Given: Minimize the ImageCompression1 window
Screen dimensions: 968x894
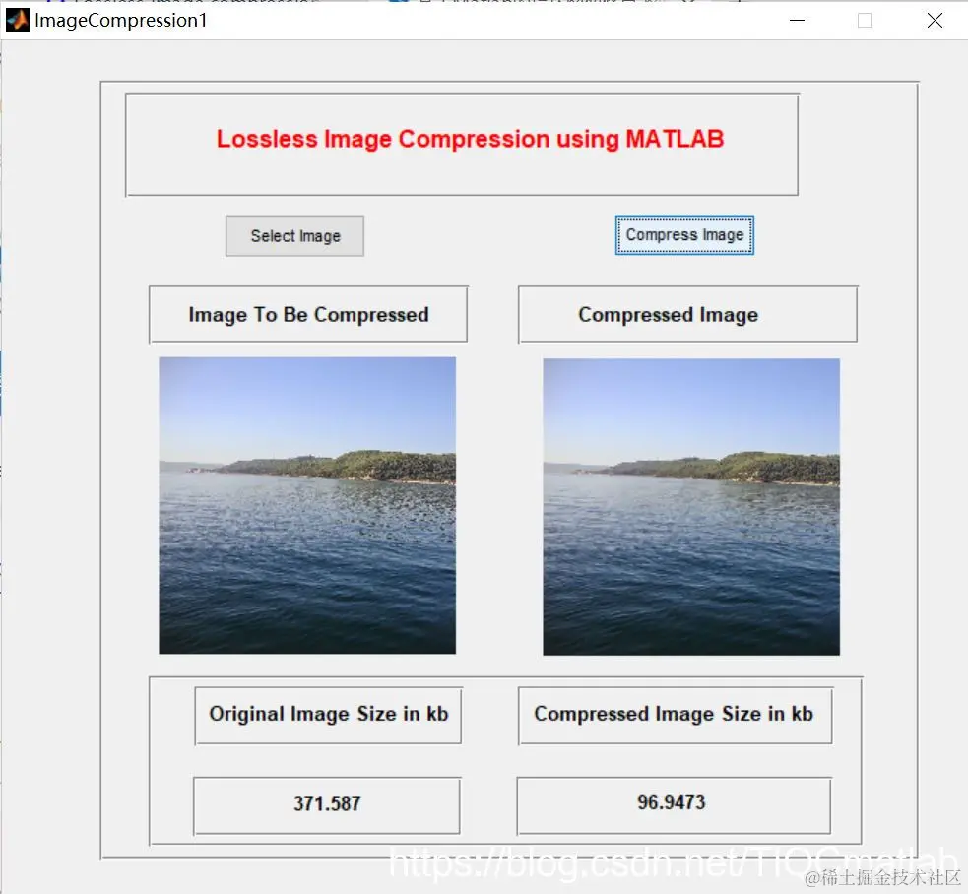Looking at the screenshot, I should pyautogui.click(x=797, y=21).
